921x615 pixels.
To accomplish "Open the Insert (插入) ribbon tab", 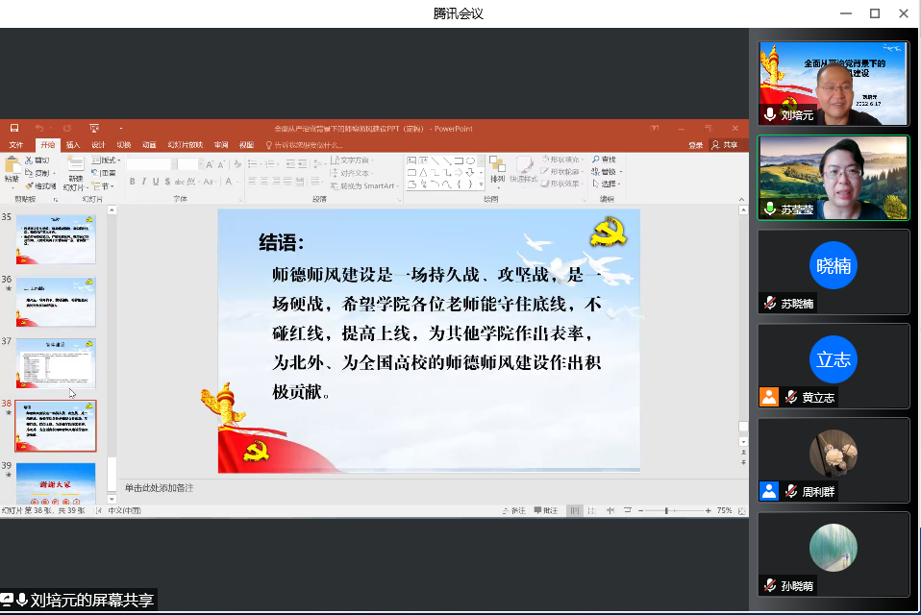I will [73, 145].
